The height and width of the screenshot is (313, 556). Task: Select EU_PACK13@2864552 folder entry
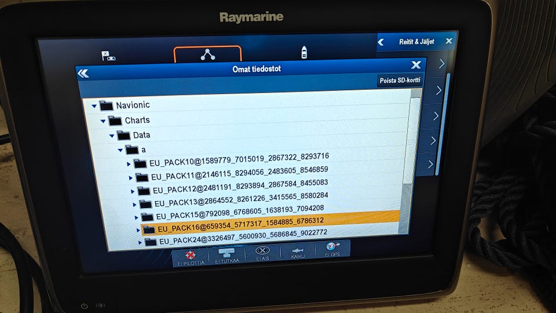coord(241,199)
